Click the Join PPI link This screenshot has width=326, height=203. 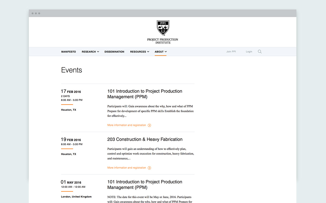point(231,52)
